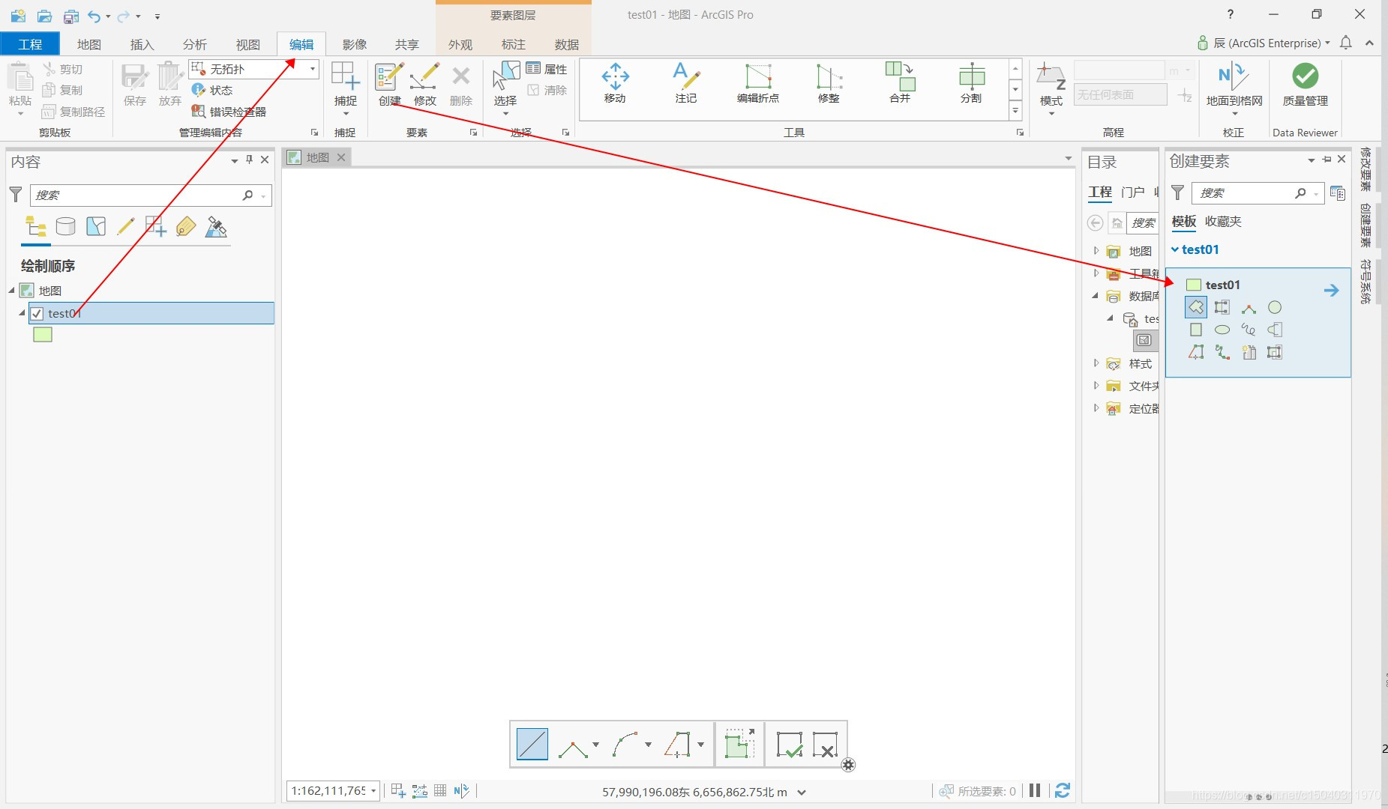The width and height of the screenshot is (1388, 809).
Task: Pause map drawing with pause button
Action: [x=1035, y=790]
